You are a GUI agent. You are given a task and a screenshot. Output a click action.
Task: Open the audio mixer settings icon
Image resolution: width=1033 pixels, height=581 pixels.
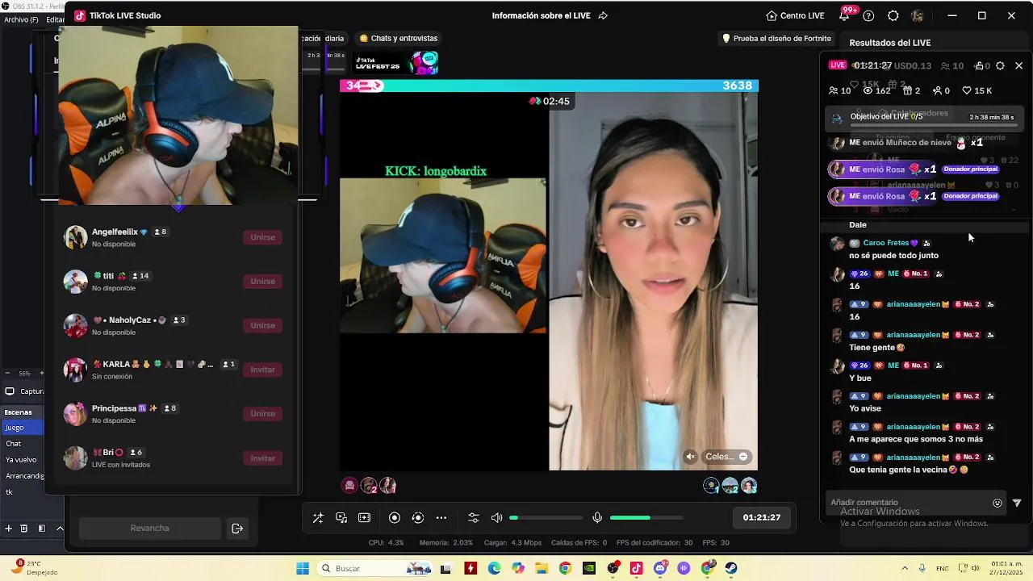tap(474, 518)
